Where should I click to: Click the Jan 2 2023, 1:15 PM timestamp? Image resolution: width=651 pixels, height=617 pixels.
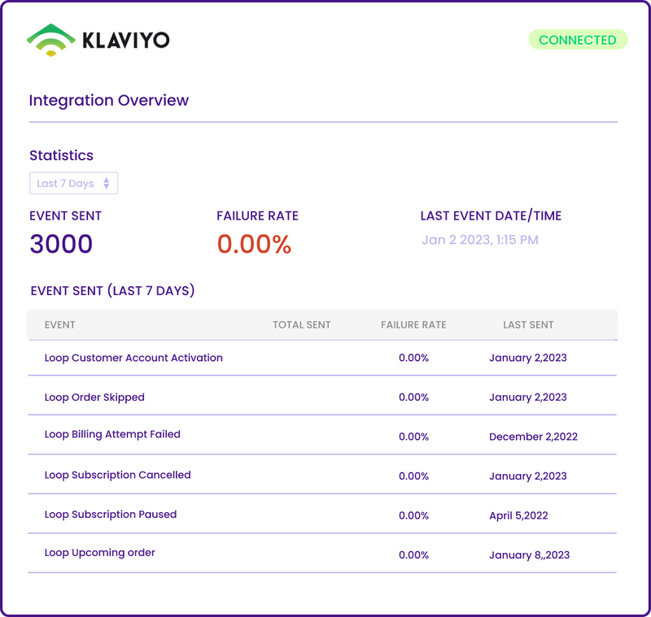pyautogui.click(x=480, y=240)
